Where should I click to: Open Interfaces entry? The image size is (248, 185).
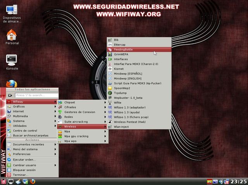coord(139,59)
